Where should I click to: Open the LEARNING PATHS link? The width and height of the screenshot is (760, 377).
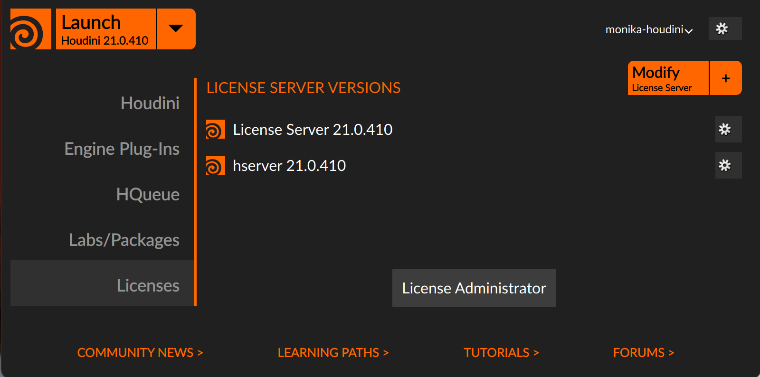coord(333,352)
